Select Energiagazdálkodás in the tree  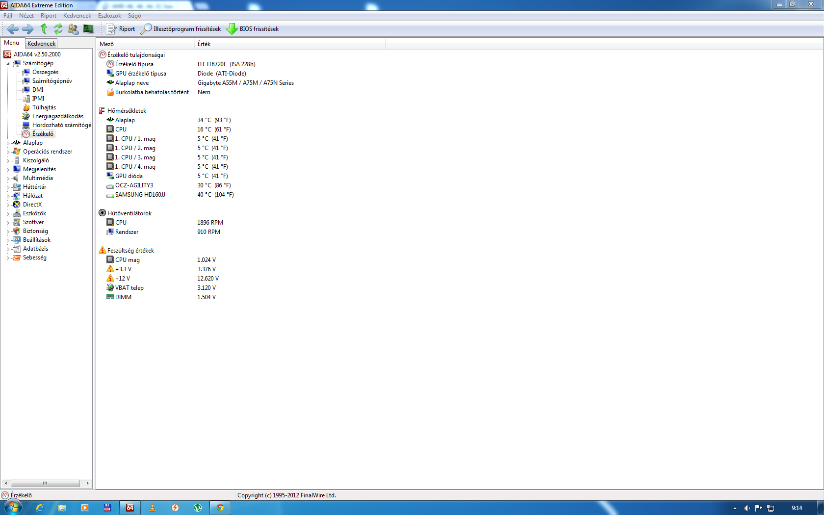coord(58,116)
